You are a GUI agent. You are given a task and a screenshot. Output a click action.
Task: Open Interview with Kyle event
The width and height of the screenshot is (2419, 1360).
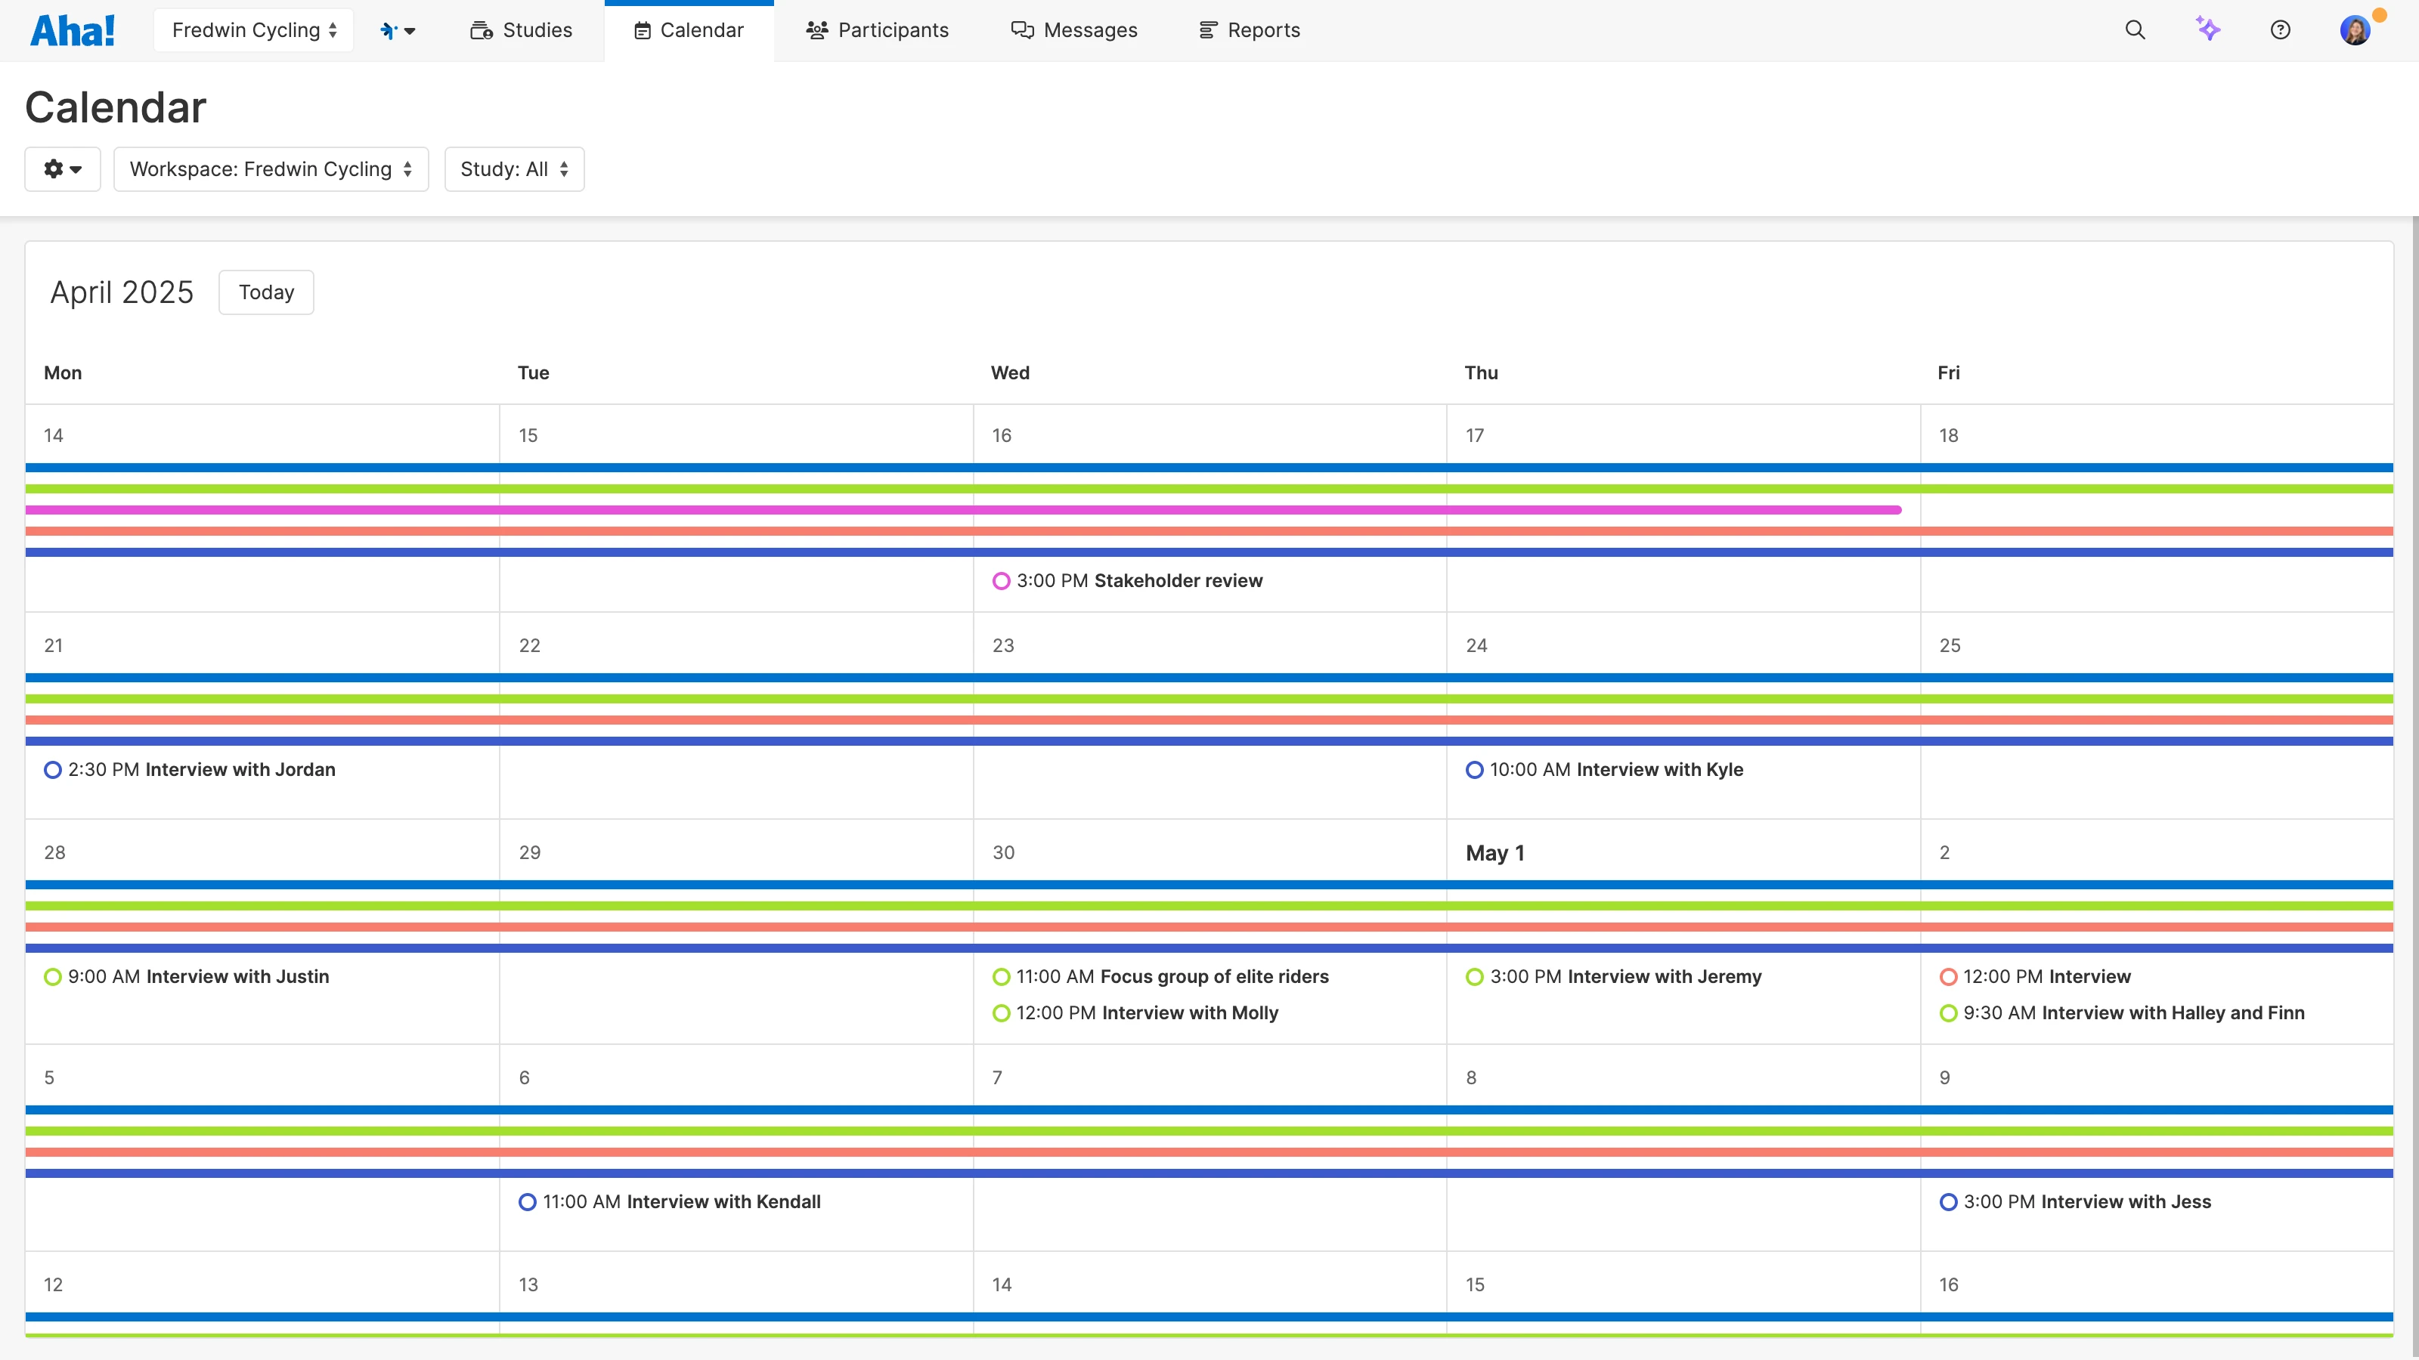point(1659,770)
